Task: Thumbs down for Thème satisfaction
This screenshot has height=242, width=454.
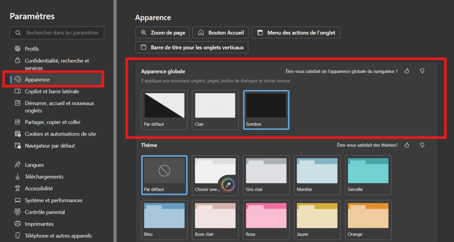Action: 422,145
